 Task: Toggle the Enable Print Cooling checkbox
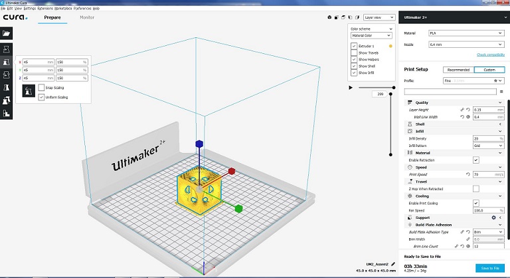(476, 203)
